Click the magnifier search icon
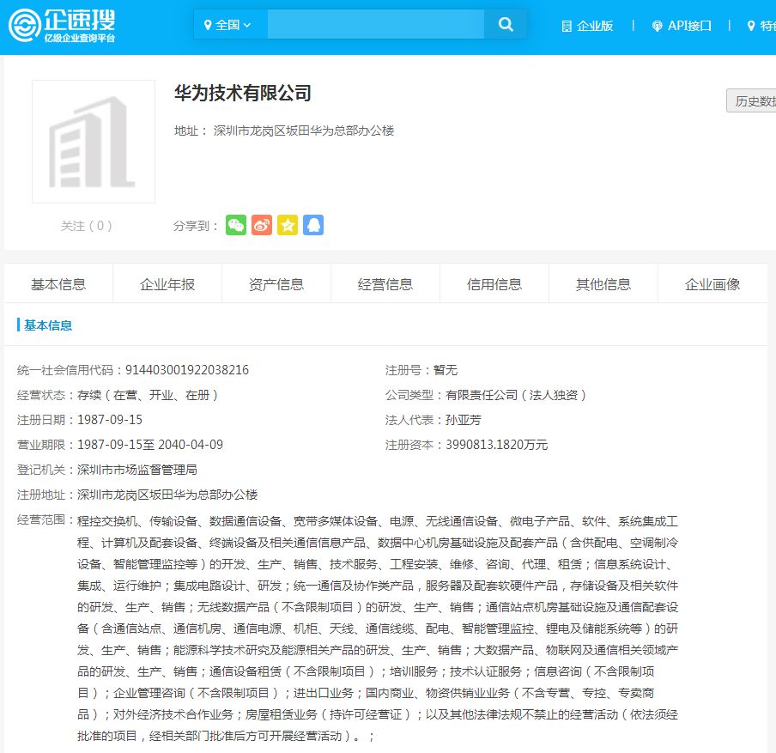776x753 pixels. tap(505, 24)
